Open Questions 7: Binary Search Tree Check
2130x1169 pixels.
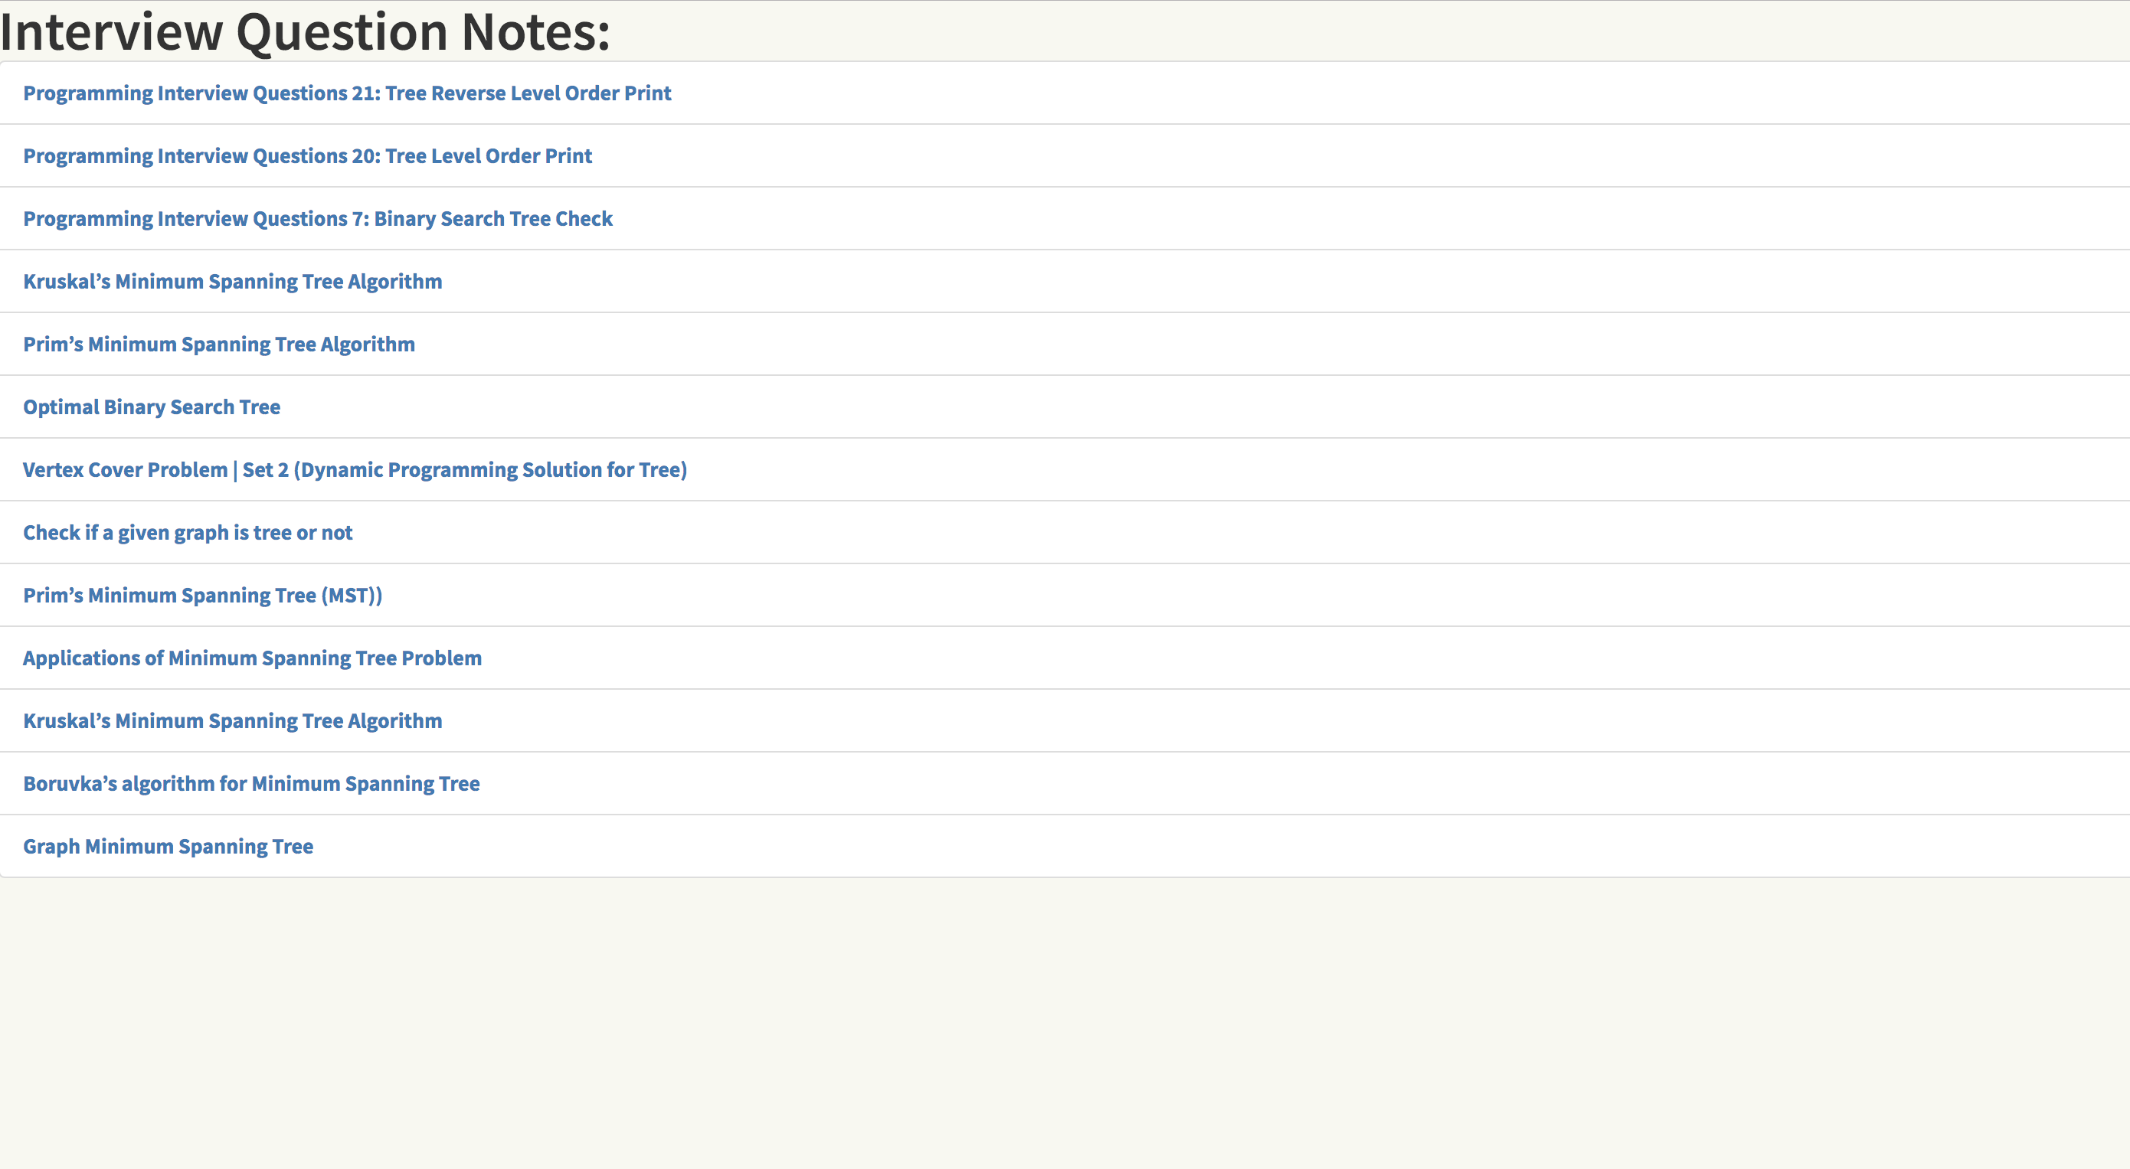(318, 219)
